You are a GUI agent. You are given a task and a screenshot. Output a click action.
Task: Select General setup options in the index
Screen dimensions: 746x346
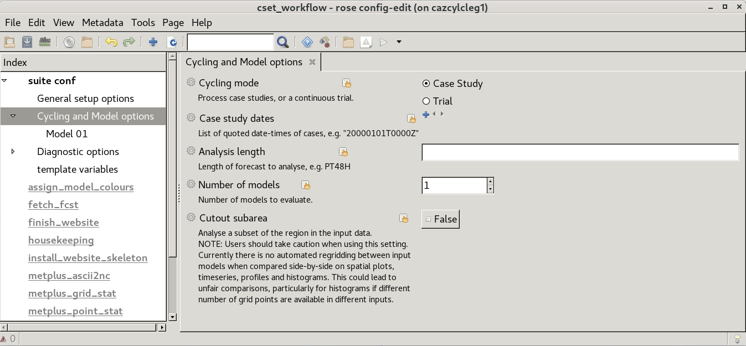[x=85, y=99]
